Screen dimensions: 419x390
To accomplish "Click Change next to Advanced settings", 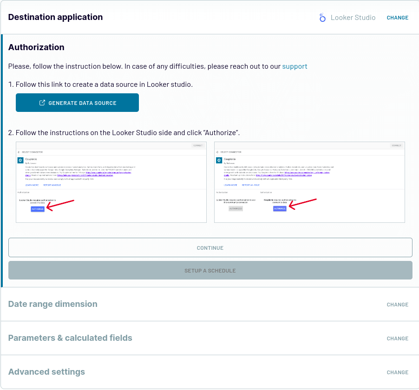I will point(397,372).
